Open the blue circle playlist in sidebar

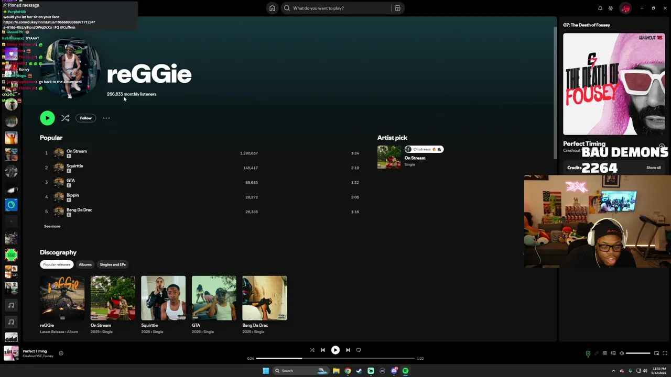pyautogui.click(x=11, y=205)
